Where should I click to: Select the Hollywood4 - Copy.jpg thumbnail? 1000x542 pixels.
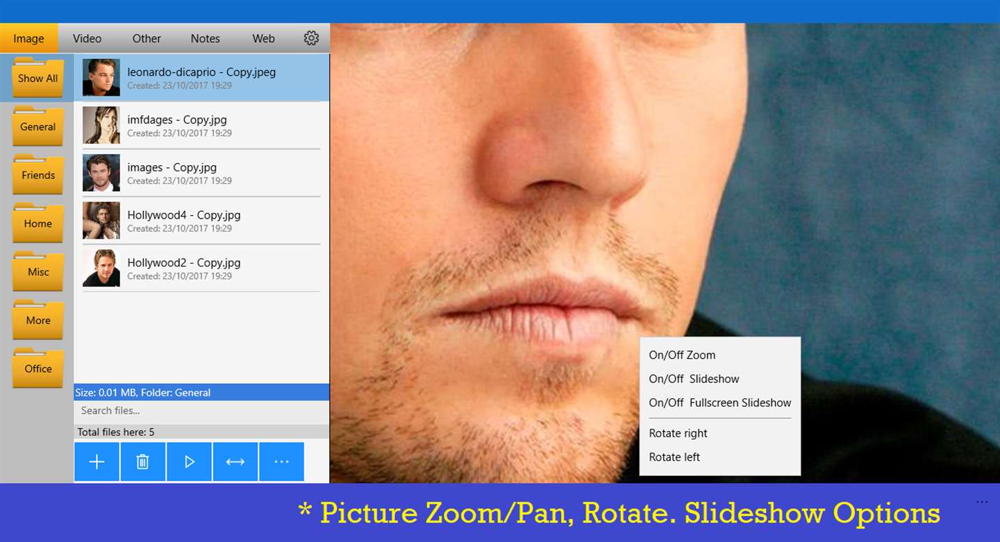(x=101, y=220)
